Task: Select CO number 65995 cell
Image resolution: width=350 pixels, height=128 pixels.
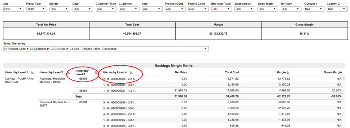Action: [83, 78]
